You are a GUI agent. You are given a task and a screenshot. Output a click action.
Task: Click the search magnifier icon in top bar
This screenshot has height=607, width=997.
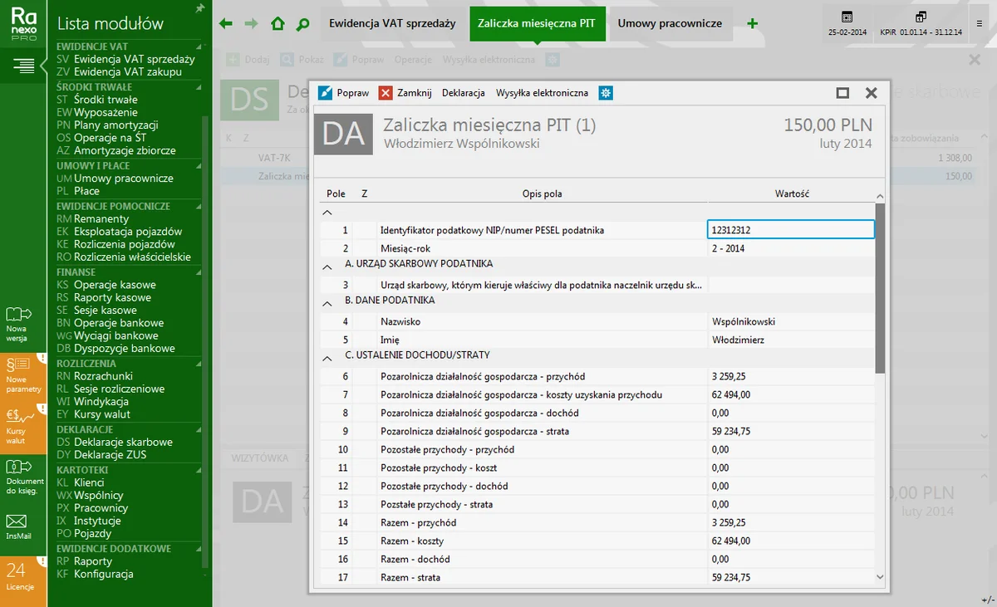pos(303,24)
